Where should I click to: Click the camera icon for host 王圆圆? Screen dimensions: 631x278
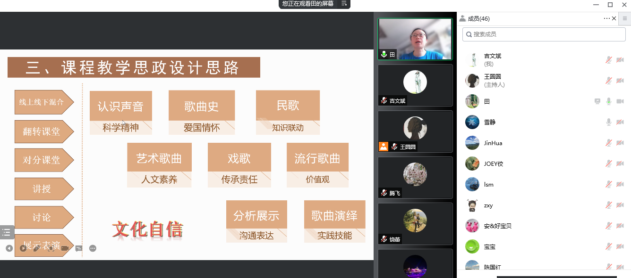[620, 81]
